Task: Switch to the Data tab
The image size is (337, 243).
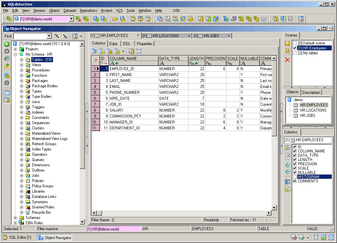Action: coord(113,43)
